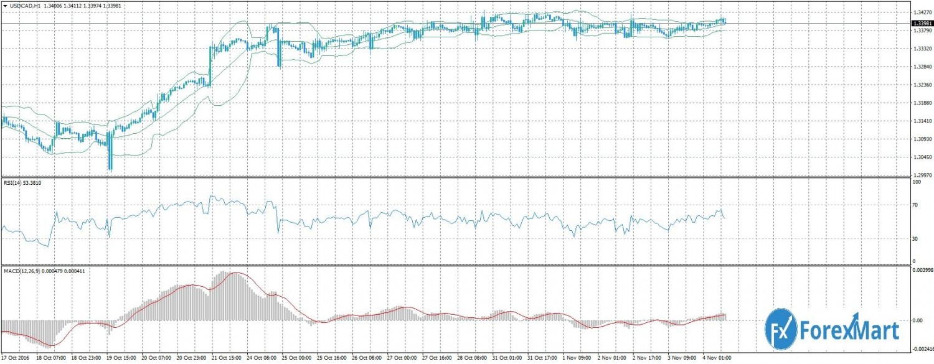Click the triangle arrow beside USDCAD,H1
Image resolution: width=934 pixels, height=364 pixels.
pyautogui.click(x=4, y=5)
